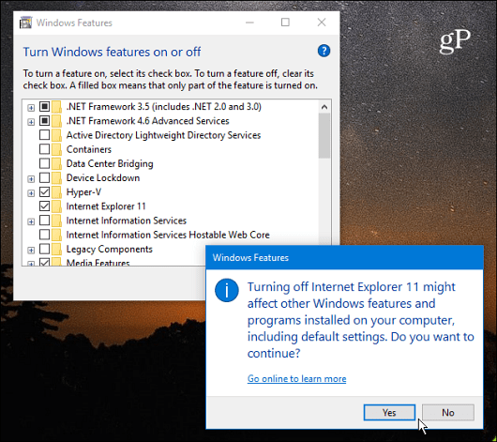This screenshot has height=442, width=497.
Task: Click the Hyper-V folder icon
Action: click(57, 192)
